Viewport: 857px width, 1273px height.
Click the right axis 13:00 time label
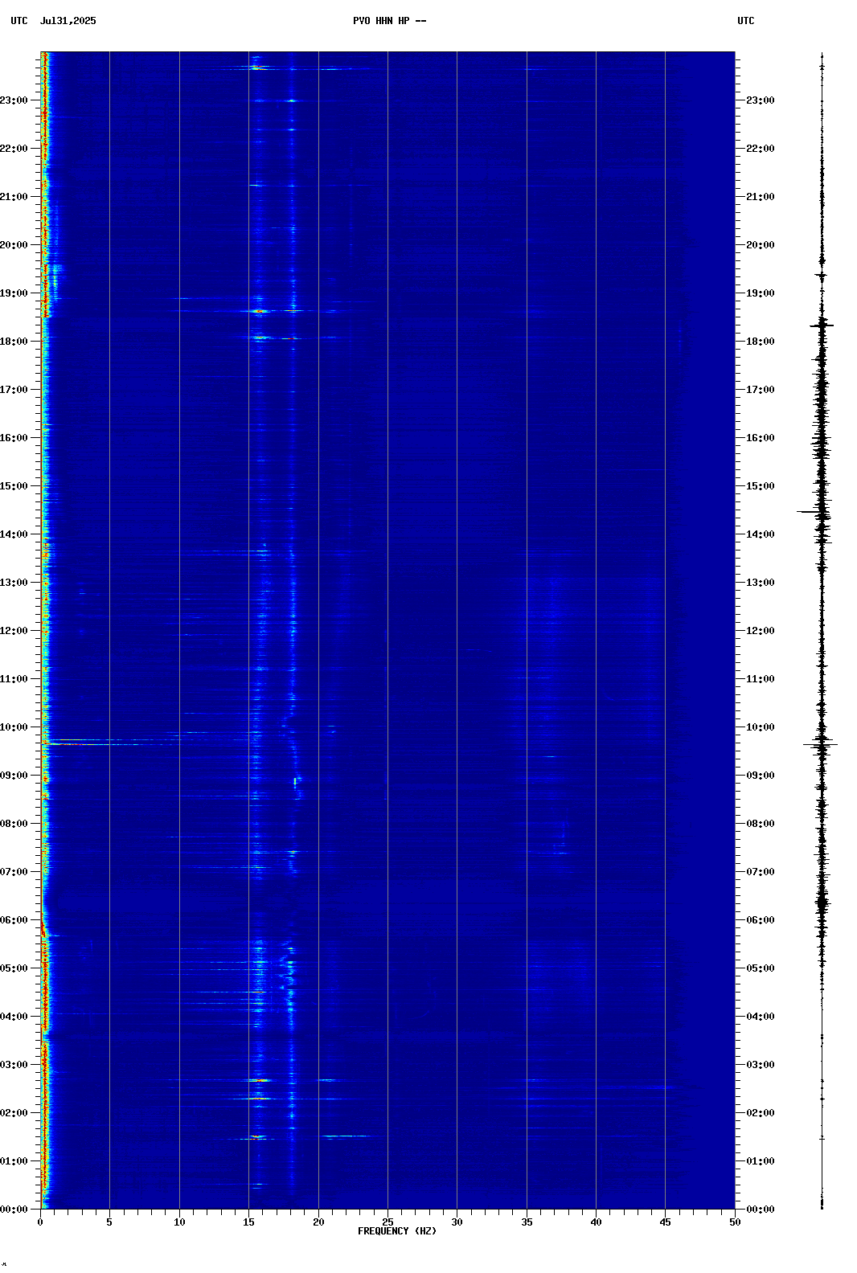point(761,583)
